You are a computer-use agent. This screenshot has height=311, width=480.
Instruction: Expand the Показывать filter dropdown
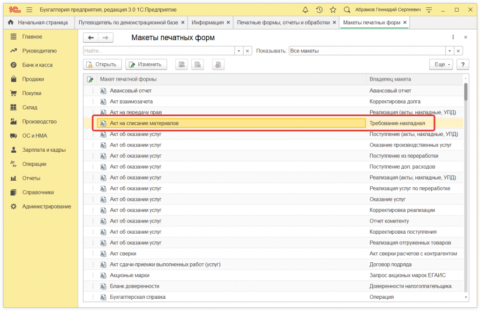point(450,51)
